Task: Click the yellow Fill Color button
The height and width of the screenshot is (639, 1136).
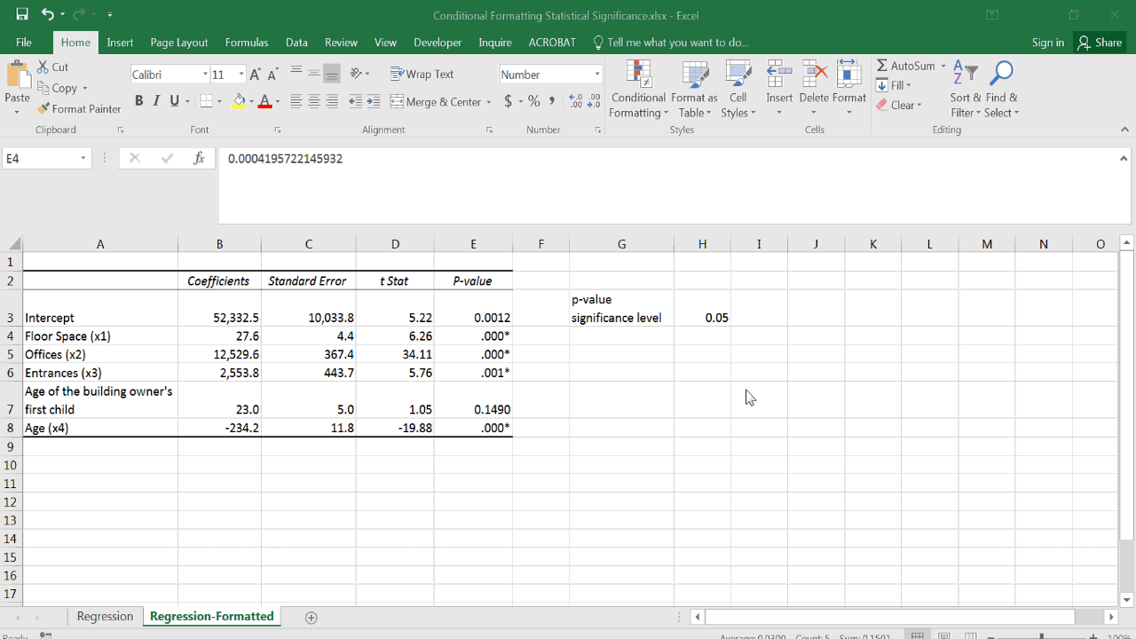Action: (239, 101)
